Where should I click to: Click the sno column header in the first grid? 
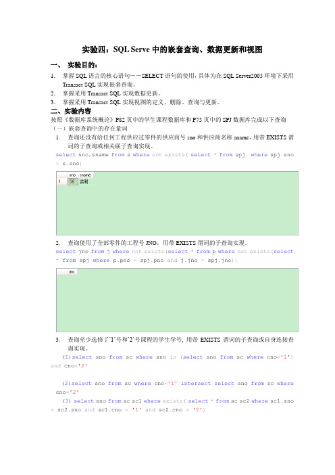coord(72,175)
